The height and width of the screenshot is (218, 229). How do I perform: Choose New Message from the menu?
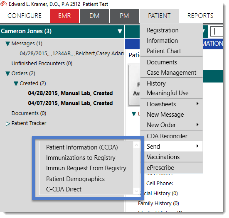(x=172, y=115)
